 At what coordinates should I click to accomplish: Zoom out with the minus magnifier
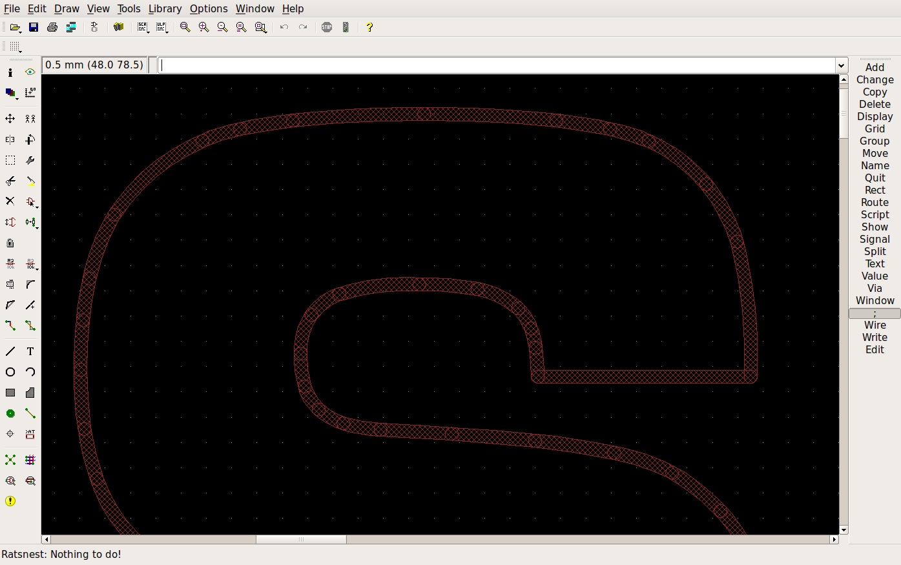[223, 27]
